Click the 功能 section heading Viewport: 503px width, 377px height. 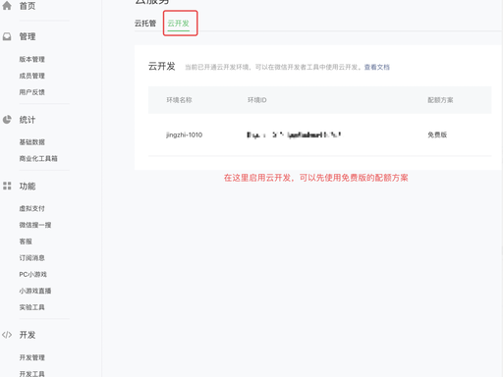coord(28,187)
